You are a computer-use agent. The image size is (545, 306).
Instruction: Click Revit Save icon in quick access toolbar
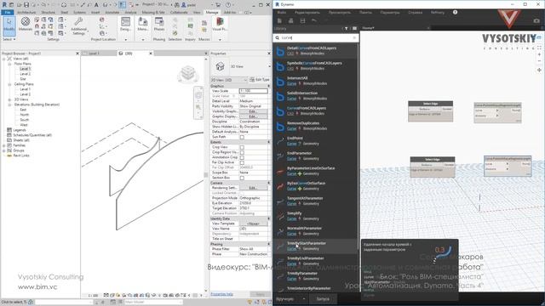[x=26, y=5]
